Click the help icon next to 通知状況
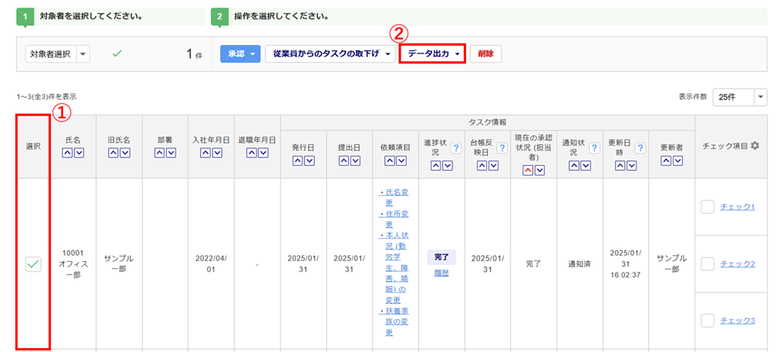The width and height of the screenshot is (784, 352). 592,148
